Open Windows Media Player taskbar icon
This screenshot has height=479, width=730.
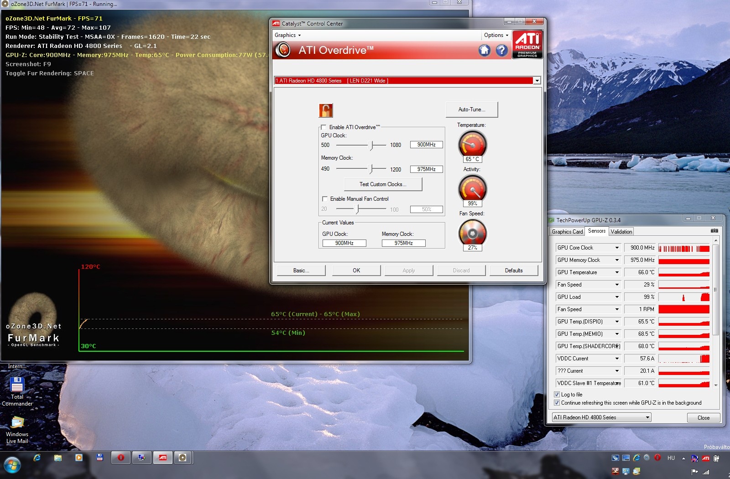click(x=79, y=458)
